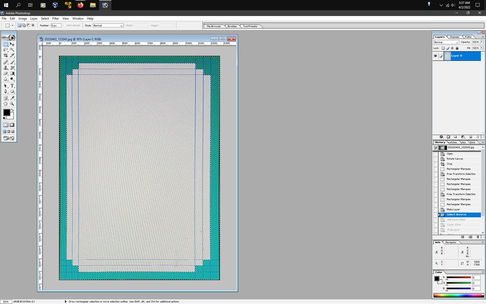Click Jump to ImageReady button
Viewport: 486px width, 304px height.
coord(9,138)
